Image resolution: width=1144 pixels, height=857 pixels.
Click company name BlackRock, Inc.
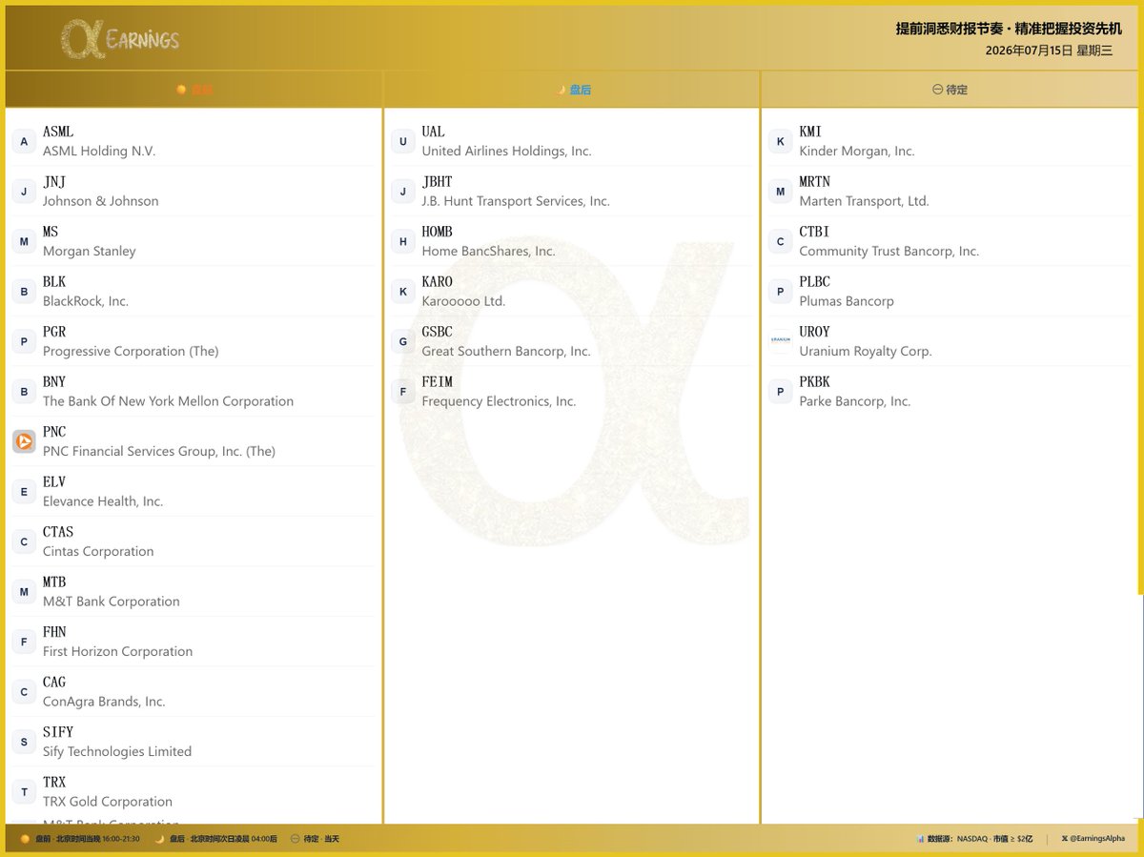tap(86, 301)
